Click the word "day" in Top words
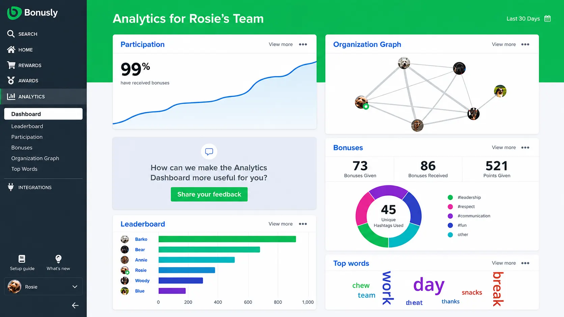This screenshot has width=564, height=317. click(429, 285)
